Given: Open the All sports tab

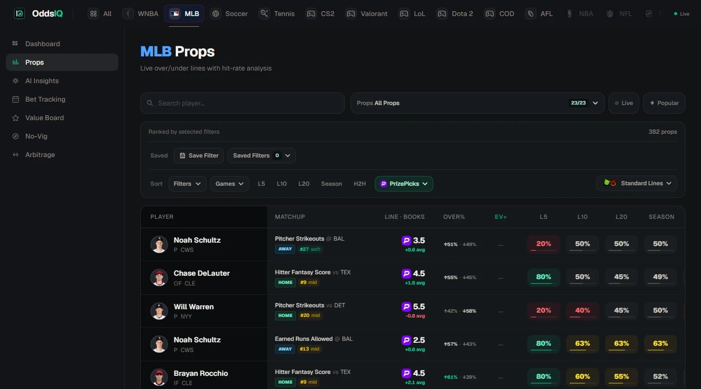Looking at the screenshot, I should [x=100, y=14].
